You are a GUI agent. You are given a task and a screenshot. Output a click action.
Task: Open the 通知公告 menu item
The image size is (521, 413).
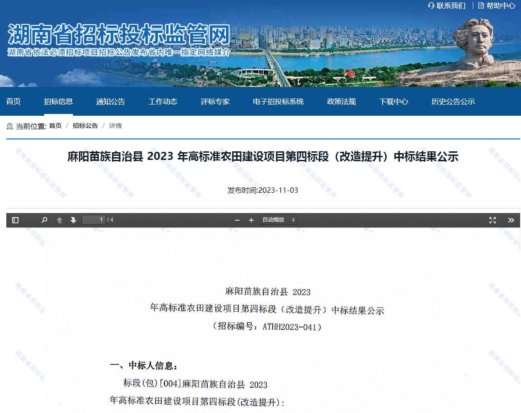point(110,101)
